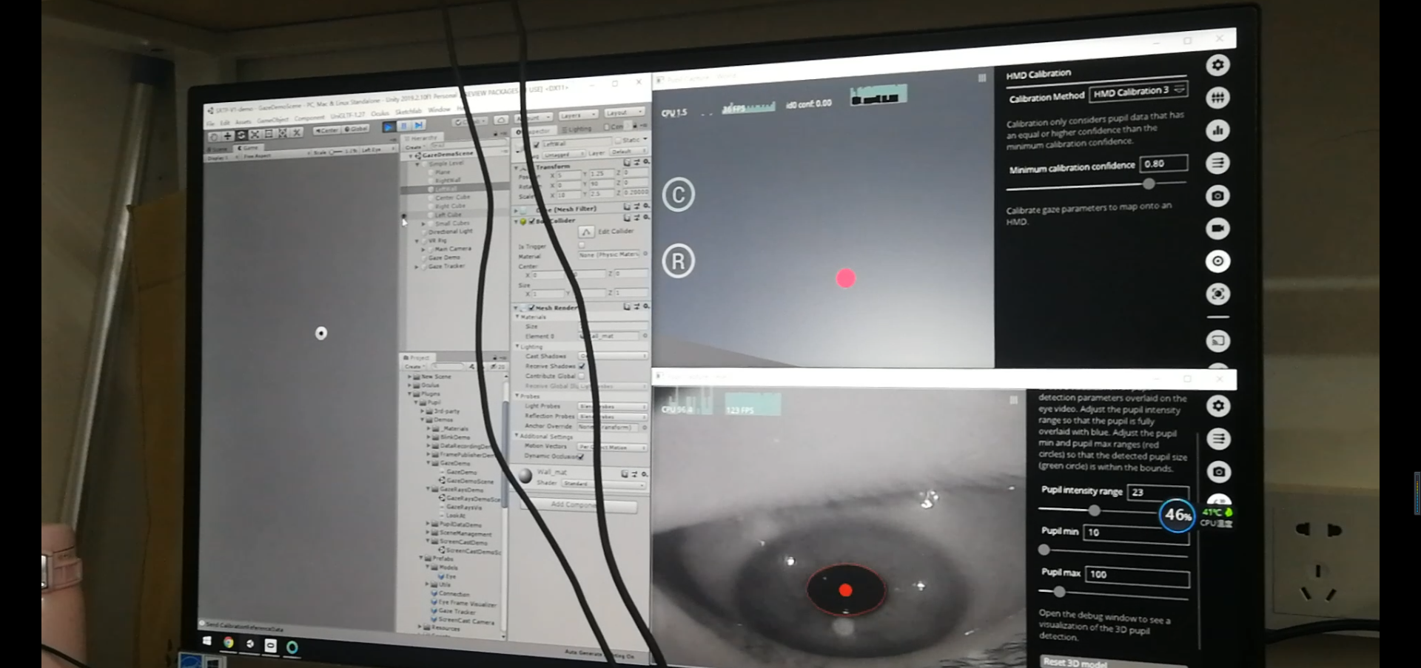Screen dimensions: 1421x668
Task: Open the video recorder icon in world sidebar
Action: point(1217,228)
